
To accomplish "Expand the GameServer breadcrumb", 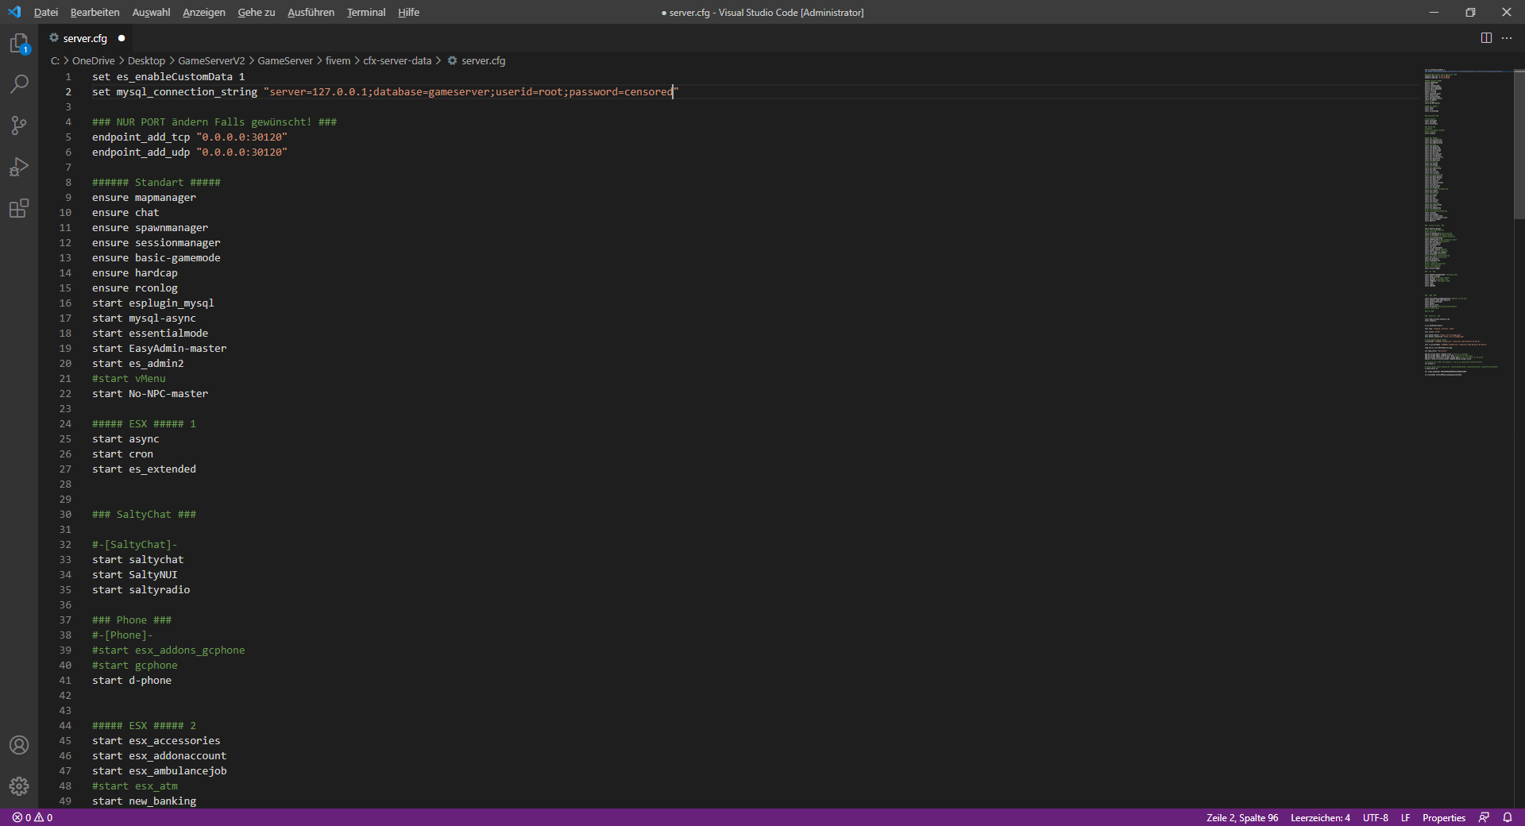I will click(x=285, y=60).
